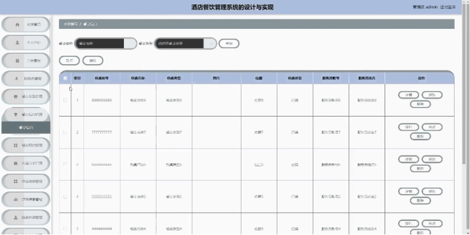This screenshot has width=470, height=235.
Task: Check the box for row 8888888888
Action: pos(65,100)
